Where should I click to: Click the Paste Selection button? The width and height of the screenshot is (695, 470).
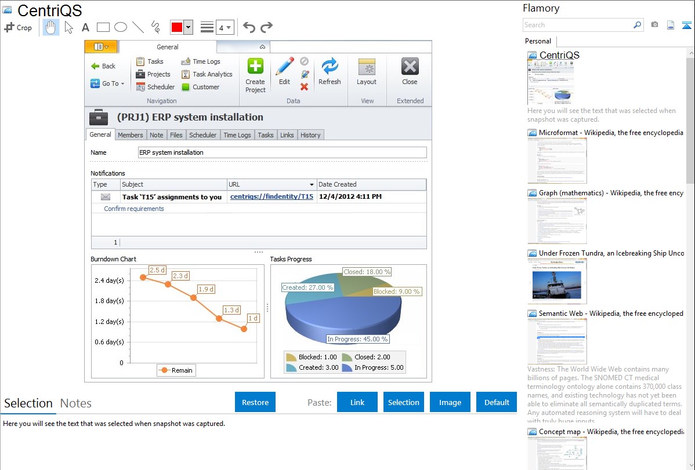pos(403,402)
